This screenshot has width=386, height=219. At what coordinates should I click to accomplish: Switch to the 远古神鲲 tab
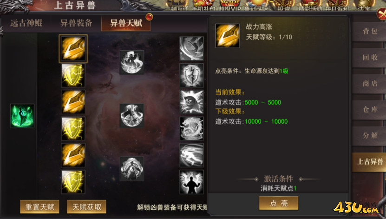point(26,23)
